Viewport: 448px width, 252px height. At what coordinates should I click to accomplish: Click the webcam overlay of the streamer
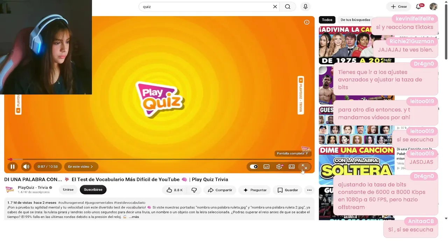[x=46, y=47]
